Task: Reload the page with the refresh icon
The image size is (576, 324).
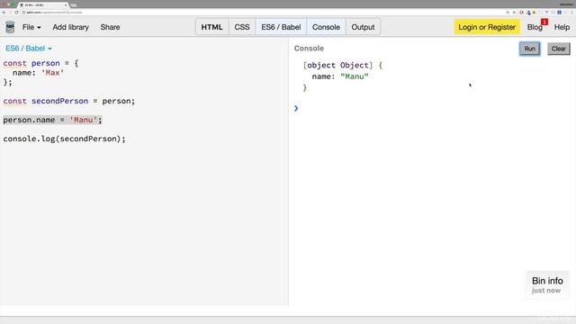Action: click(16, 13)
